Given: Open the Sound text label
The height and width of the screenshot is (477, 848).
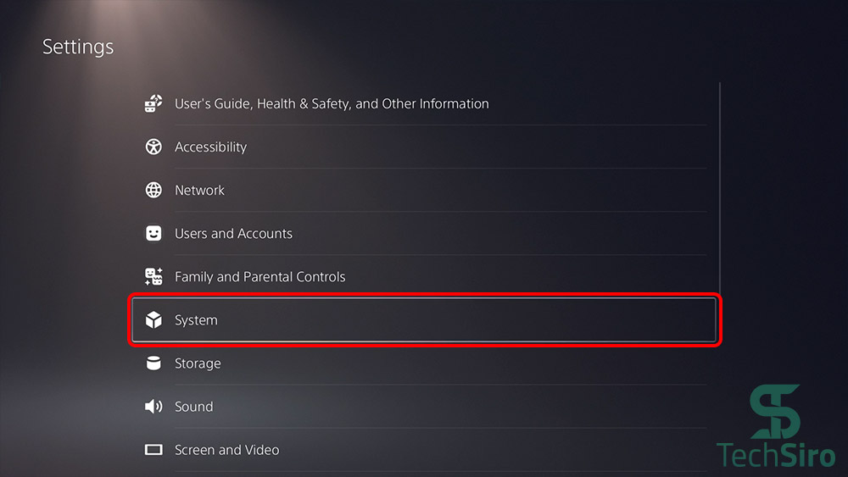Looking at the screenshot, I should (193, 407).
